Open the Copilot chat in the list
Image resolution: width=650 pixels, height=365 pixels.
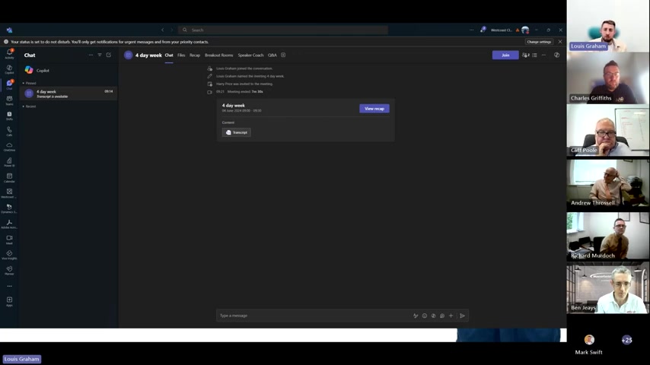pyautogui.click(x=69, y=71)
